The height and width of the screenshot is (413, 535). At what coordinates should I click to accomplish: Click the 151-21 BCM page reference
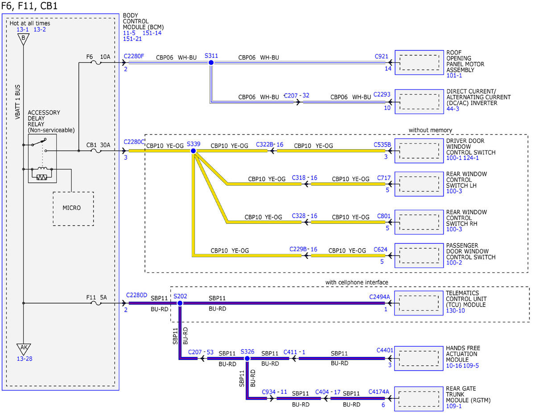pos(132,39)
